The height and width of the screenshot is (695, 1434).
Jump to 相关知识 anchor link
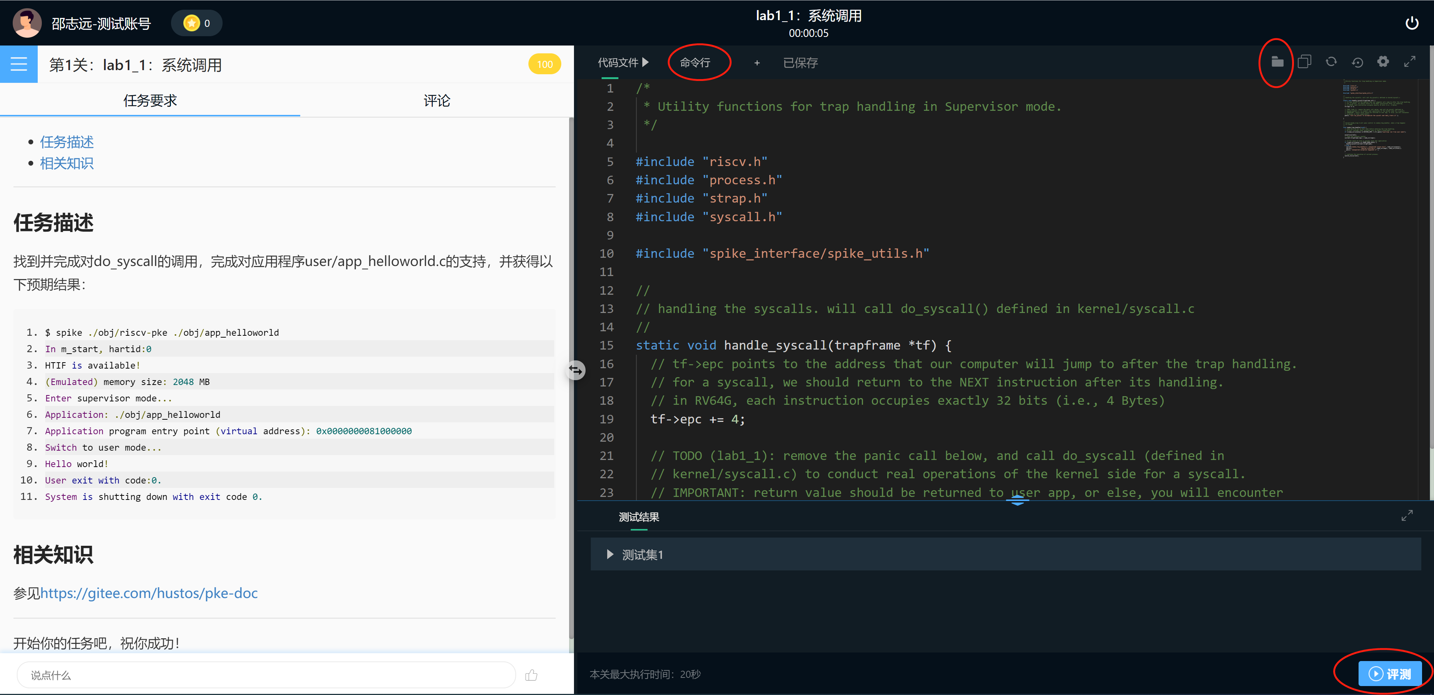click(67, 163)
